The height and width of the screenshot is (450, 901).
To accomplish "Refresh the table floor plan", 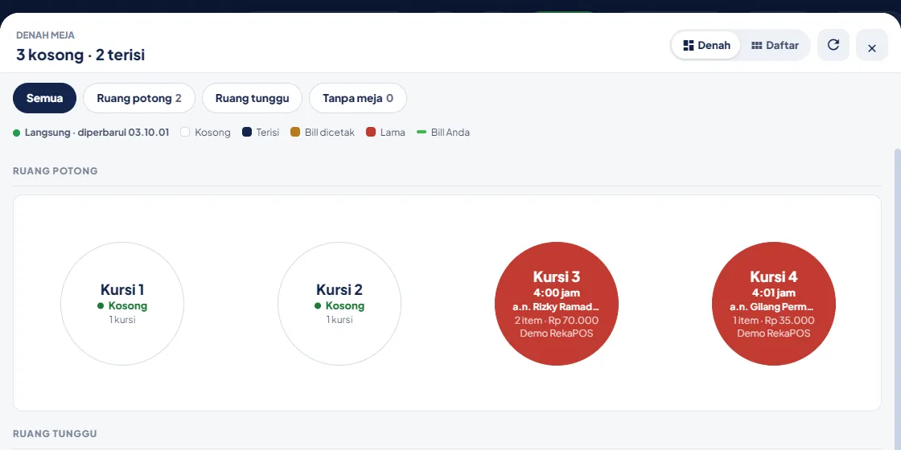I will tap(833, 45).
